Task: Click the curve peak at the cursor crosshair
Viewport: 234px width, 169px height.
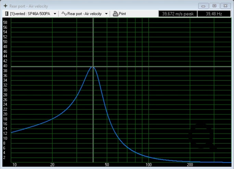Action: 93,67
